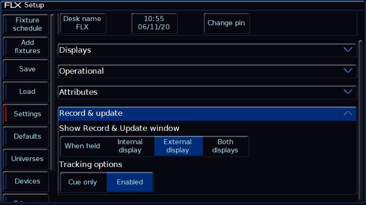
Task: Select External display option
Action: pyautogui.click(x=179, y=146)
